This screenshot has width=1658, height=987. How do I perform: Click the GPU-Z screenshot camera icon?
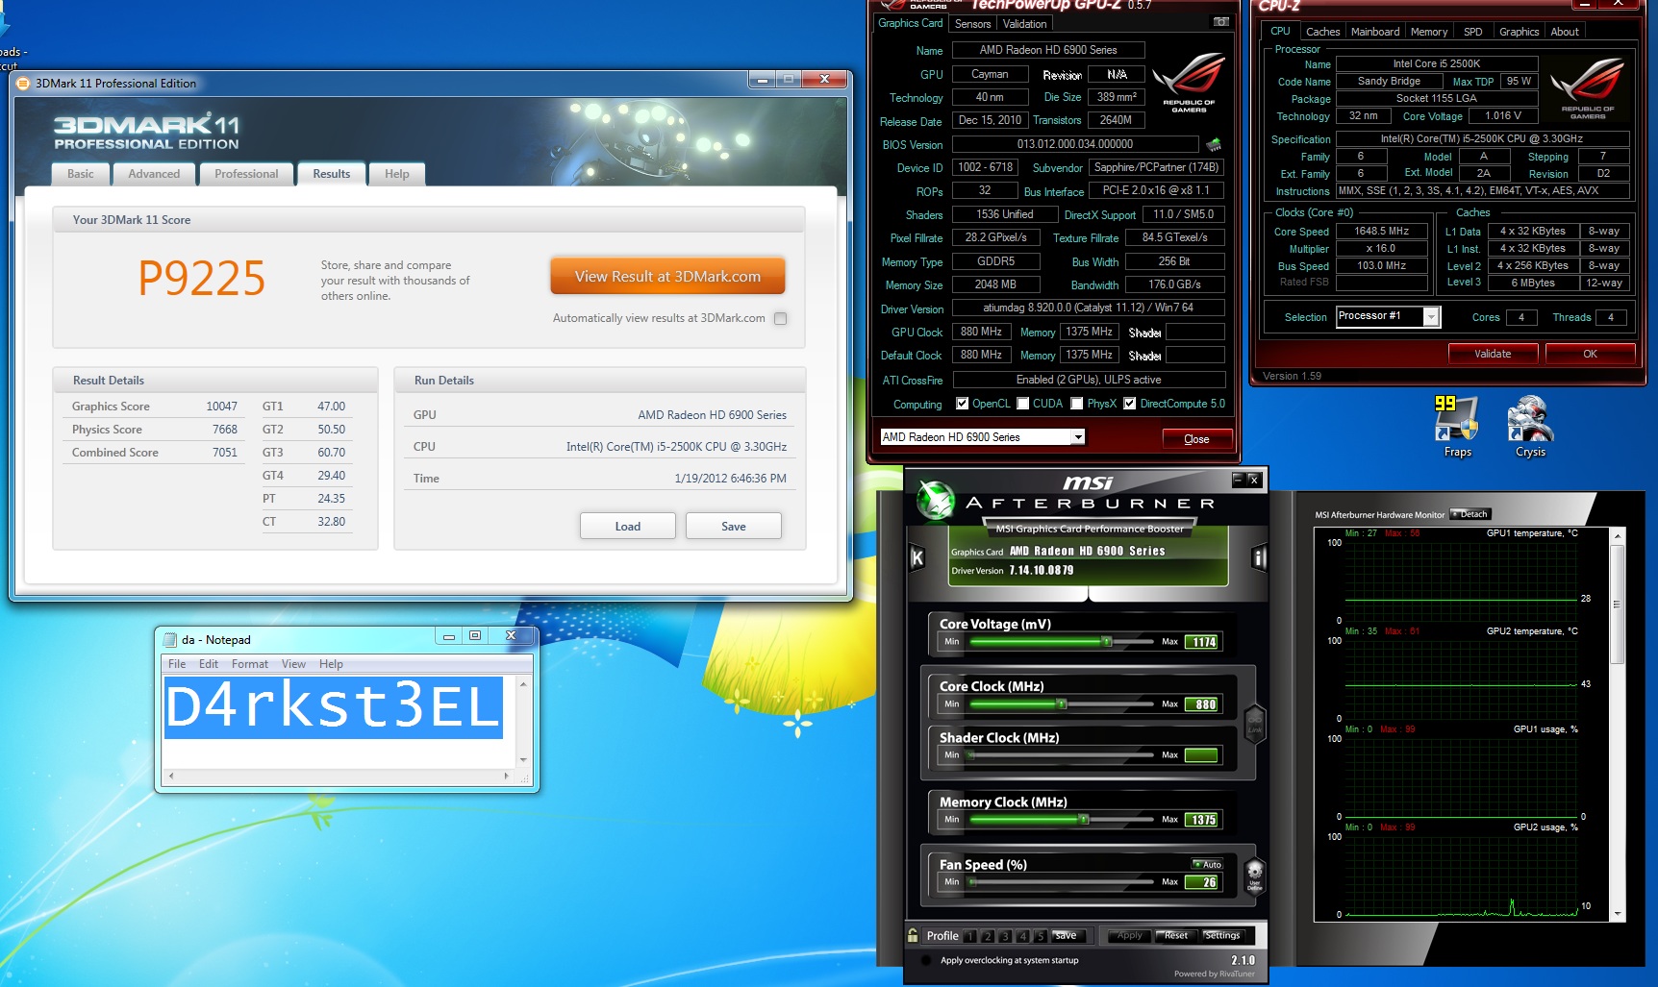1220,22
